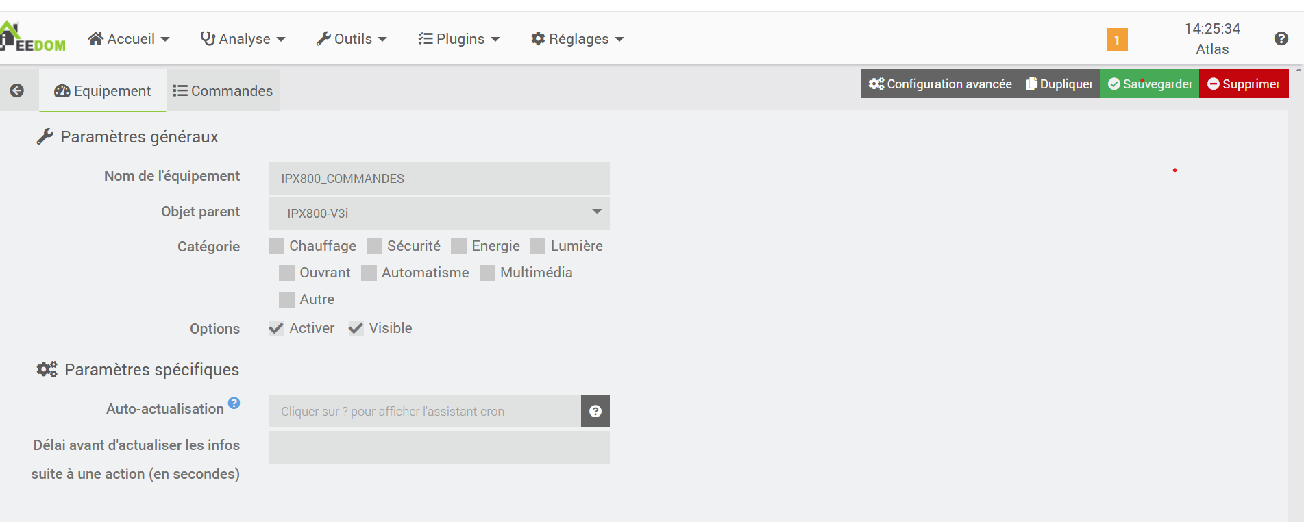Duplicate the equipment with Dupliquer
Image resolution: width=1304 pixels, height=522 pixels.
point(1059,84)
